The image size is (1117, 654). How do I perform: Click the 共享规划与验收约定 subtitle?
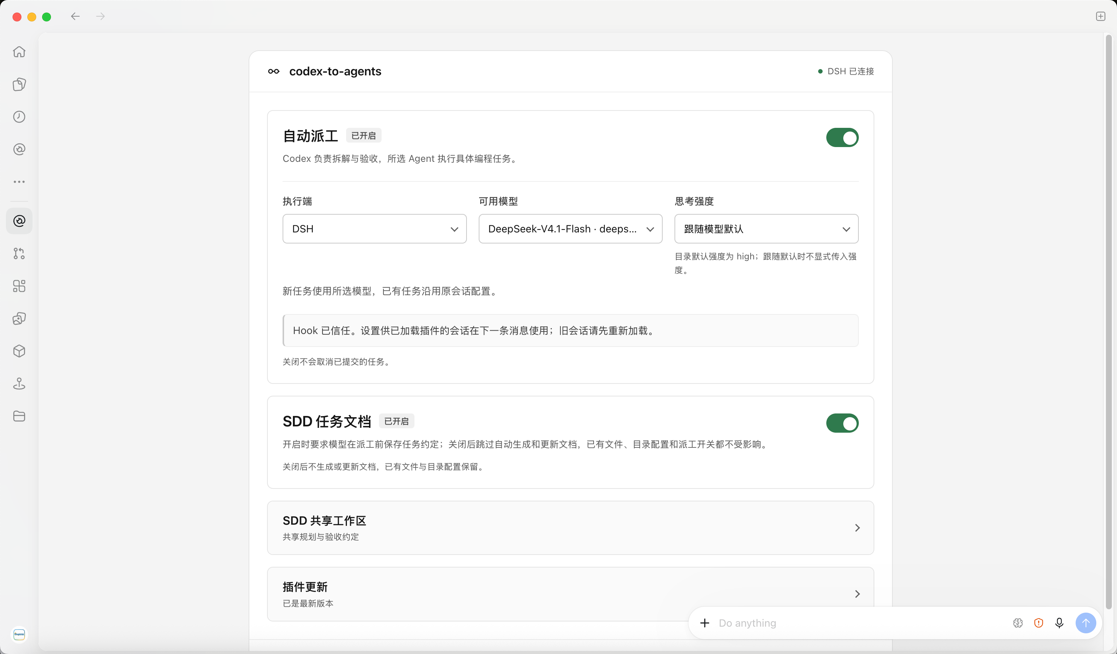tap(321, 537)
